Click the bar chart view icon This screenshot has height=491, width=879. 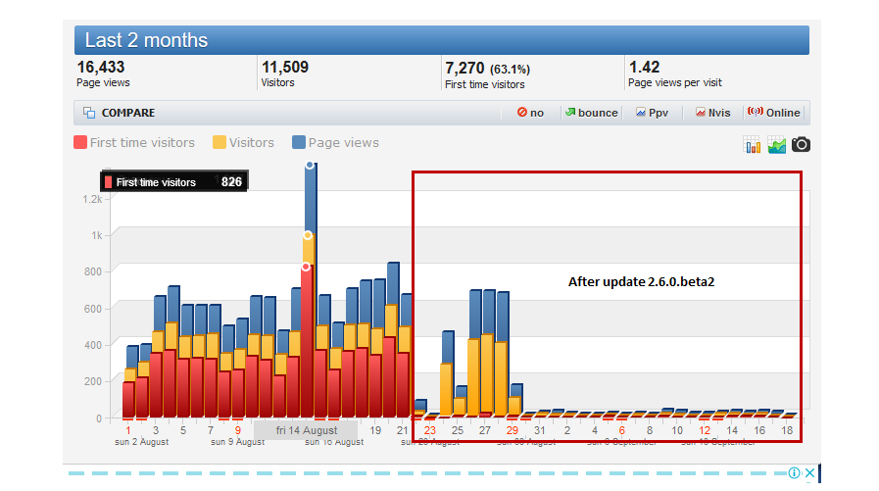click(x=752, y=145)
